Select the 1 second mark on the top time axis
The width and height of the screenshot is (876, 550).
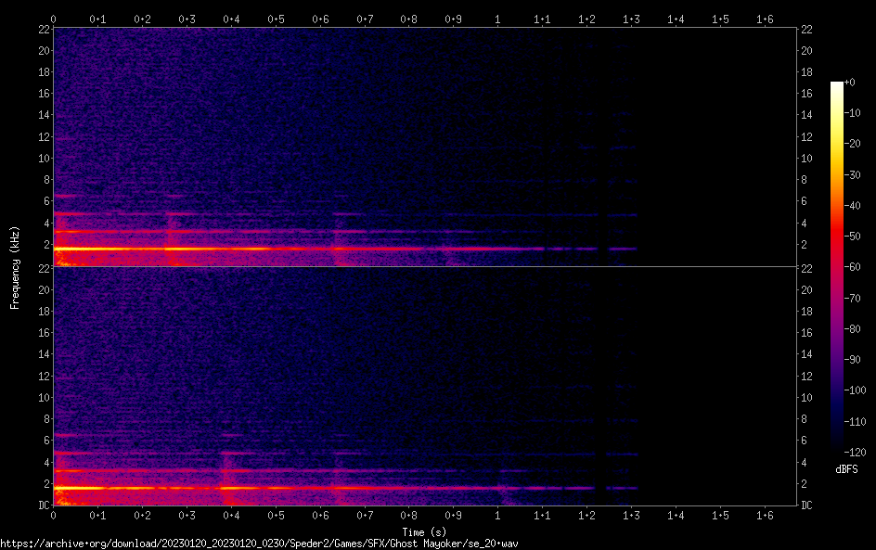tap(498, 19)
